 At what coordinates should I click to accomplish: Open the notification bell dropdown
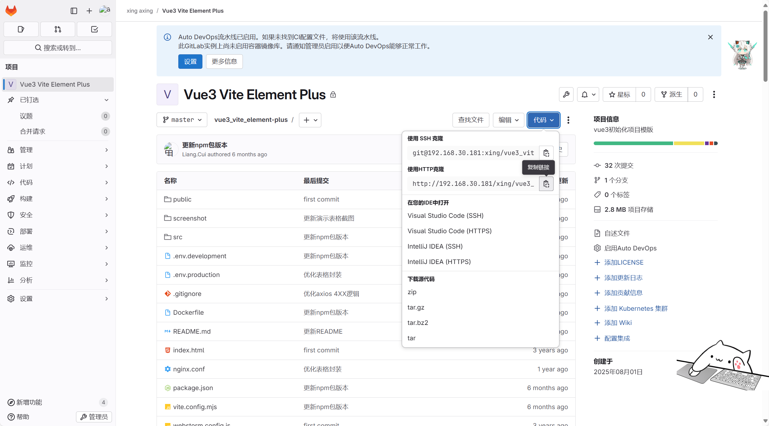(x=588, y=94)
